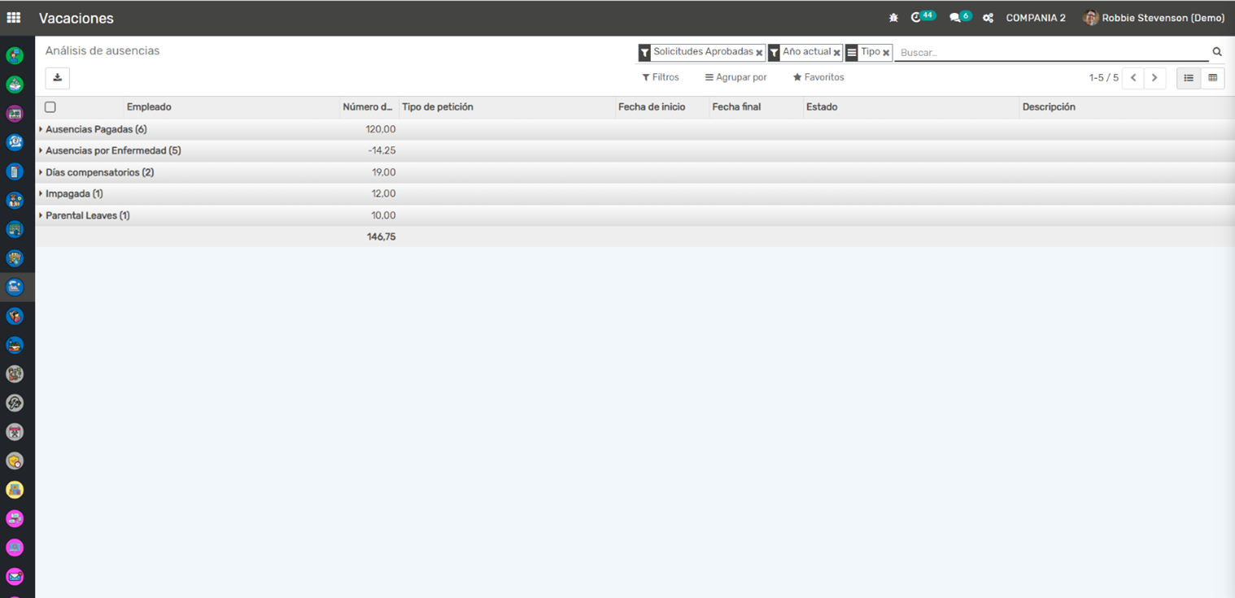The width and height of the screenshot is (1235, 598).
Task: Open the Favoritos menu
Action: 818,77
